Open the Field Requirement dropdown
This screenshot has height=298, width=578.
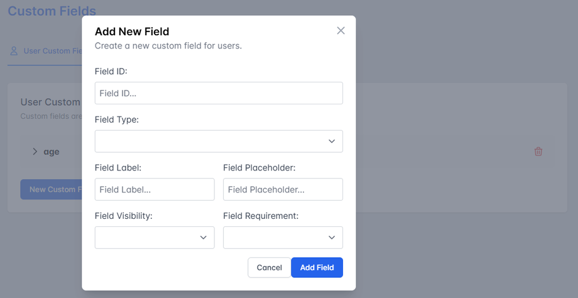click(283, 238)
